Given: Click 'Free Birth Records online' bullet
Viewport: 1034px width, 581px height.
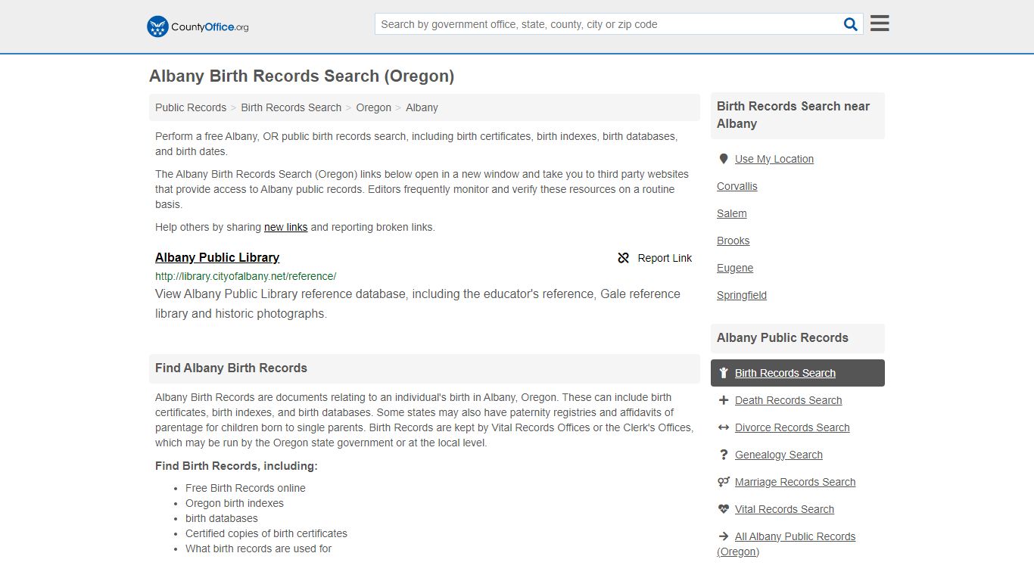Looking at the screenshot, I should tap(246, 488).
